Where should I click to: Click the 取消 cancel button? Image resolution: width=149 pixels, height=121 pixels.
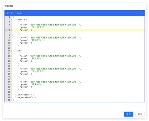click(x=140, y=114)
